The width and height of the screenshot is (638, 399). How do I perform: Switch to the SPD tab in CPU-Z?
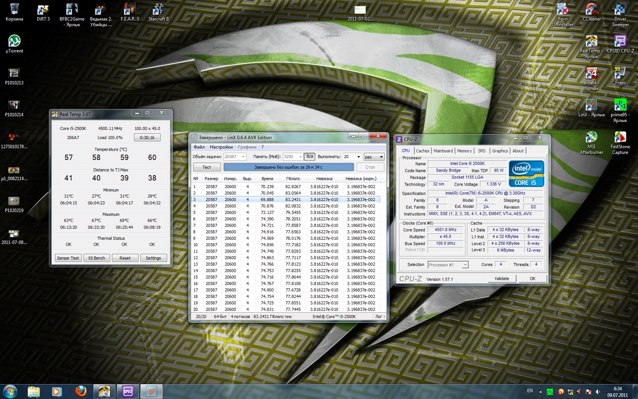(482, 151)
